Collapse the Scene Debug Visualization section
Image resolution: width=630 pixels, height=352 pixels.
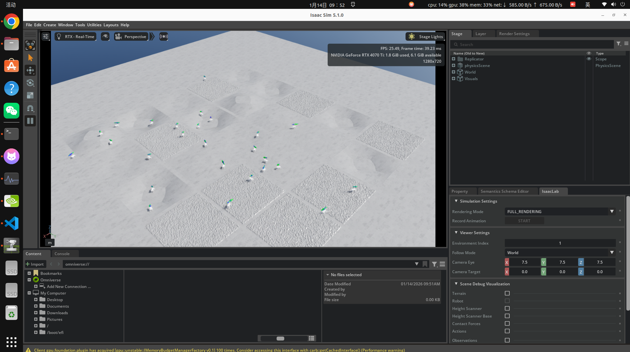(x=456, y=284)
